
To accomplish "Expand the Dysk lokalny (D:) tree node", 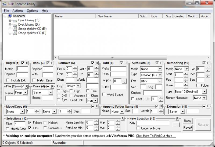I will pos(10,25).
